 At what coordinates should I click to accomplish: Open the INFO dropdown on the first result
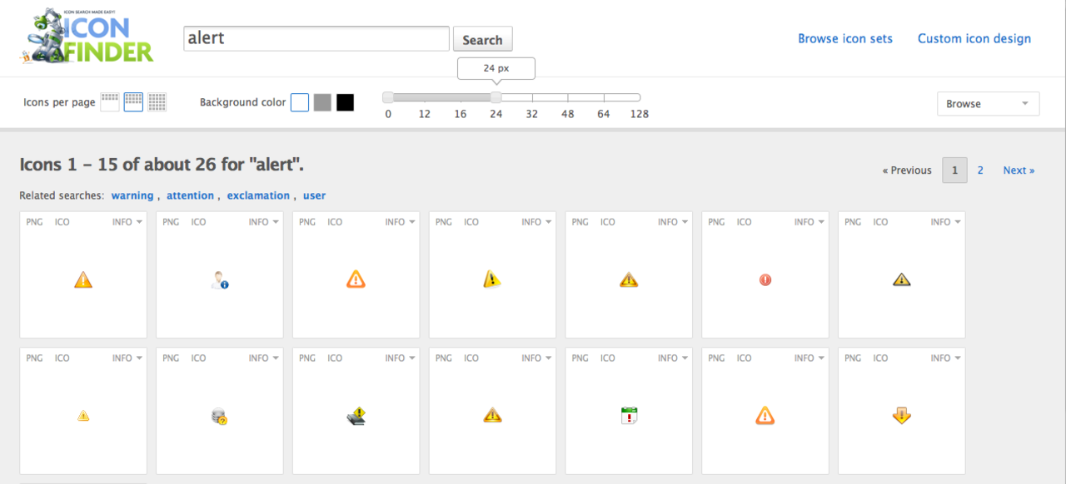(126, 221)
